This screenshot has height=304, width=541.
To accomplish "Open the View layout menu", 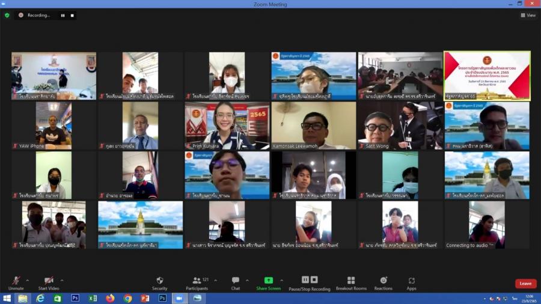I will tap(527, 15).
